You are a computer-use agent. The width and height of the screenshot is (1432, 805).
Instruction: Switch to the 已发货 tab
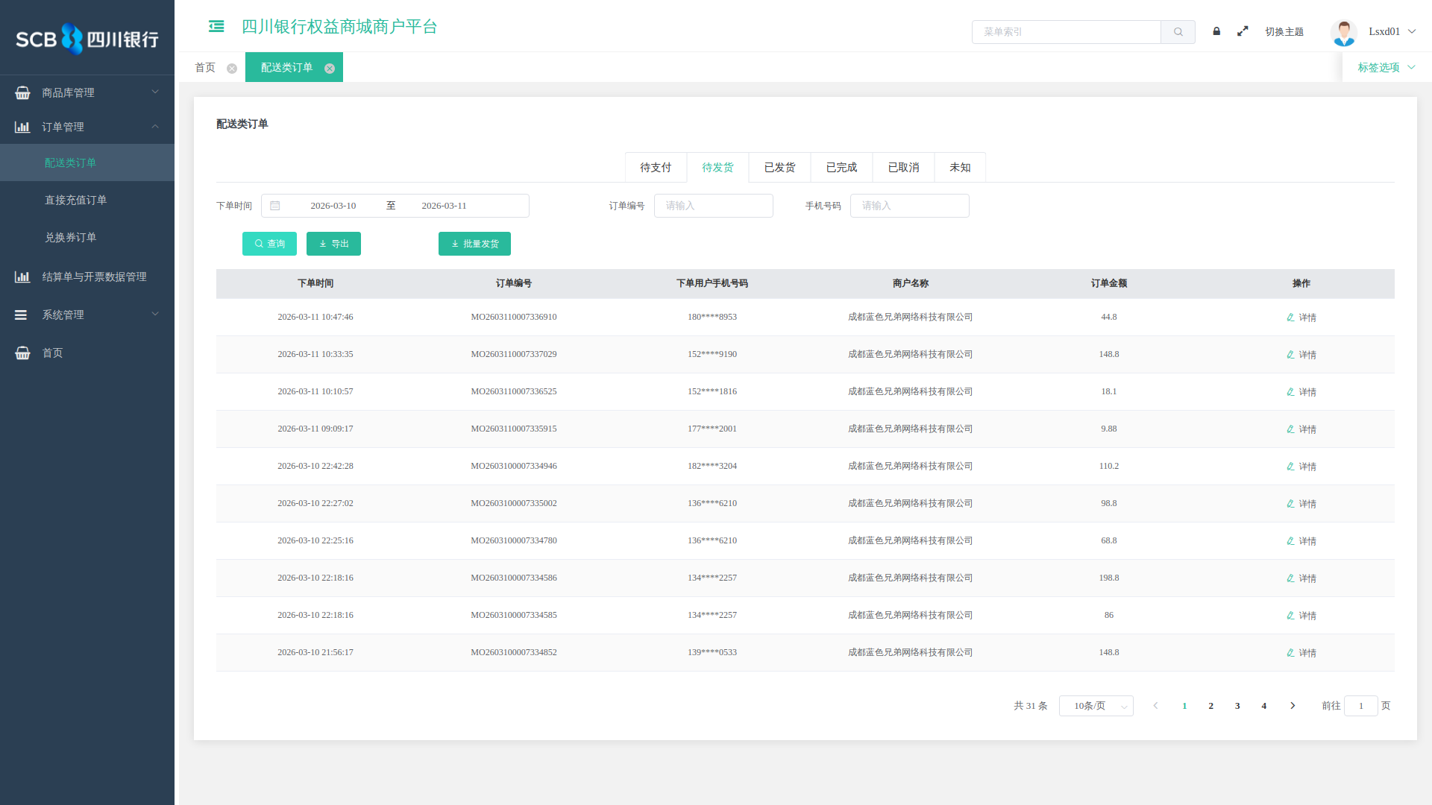[x=779, y=168]
